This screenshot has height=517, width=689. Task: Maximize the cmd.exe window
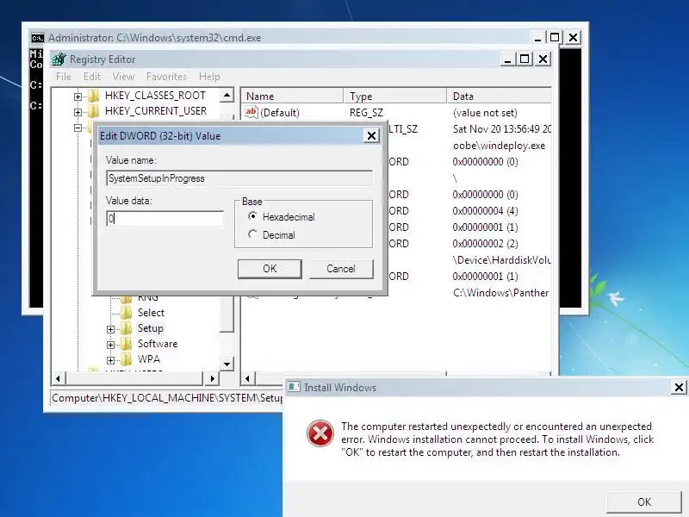(555, 38)
